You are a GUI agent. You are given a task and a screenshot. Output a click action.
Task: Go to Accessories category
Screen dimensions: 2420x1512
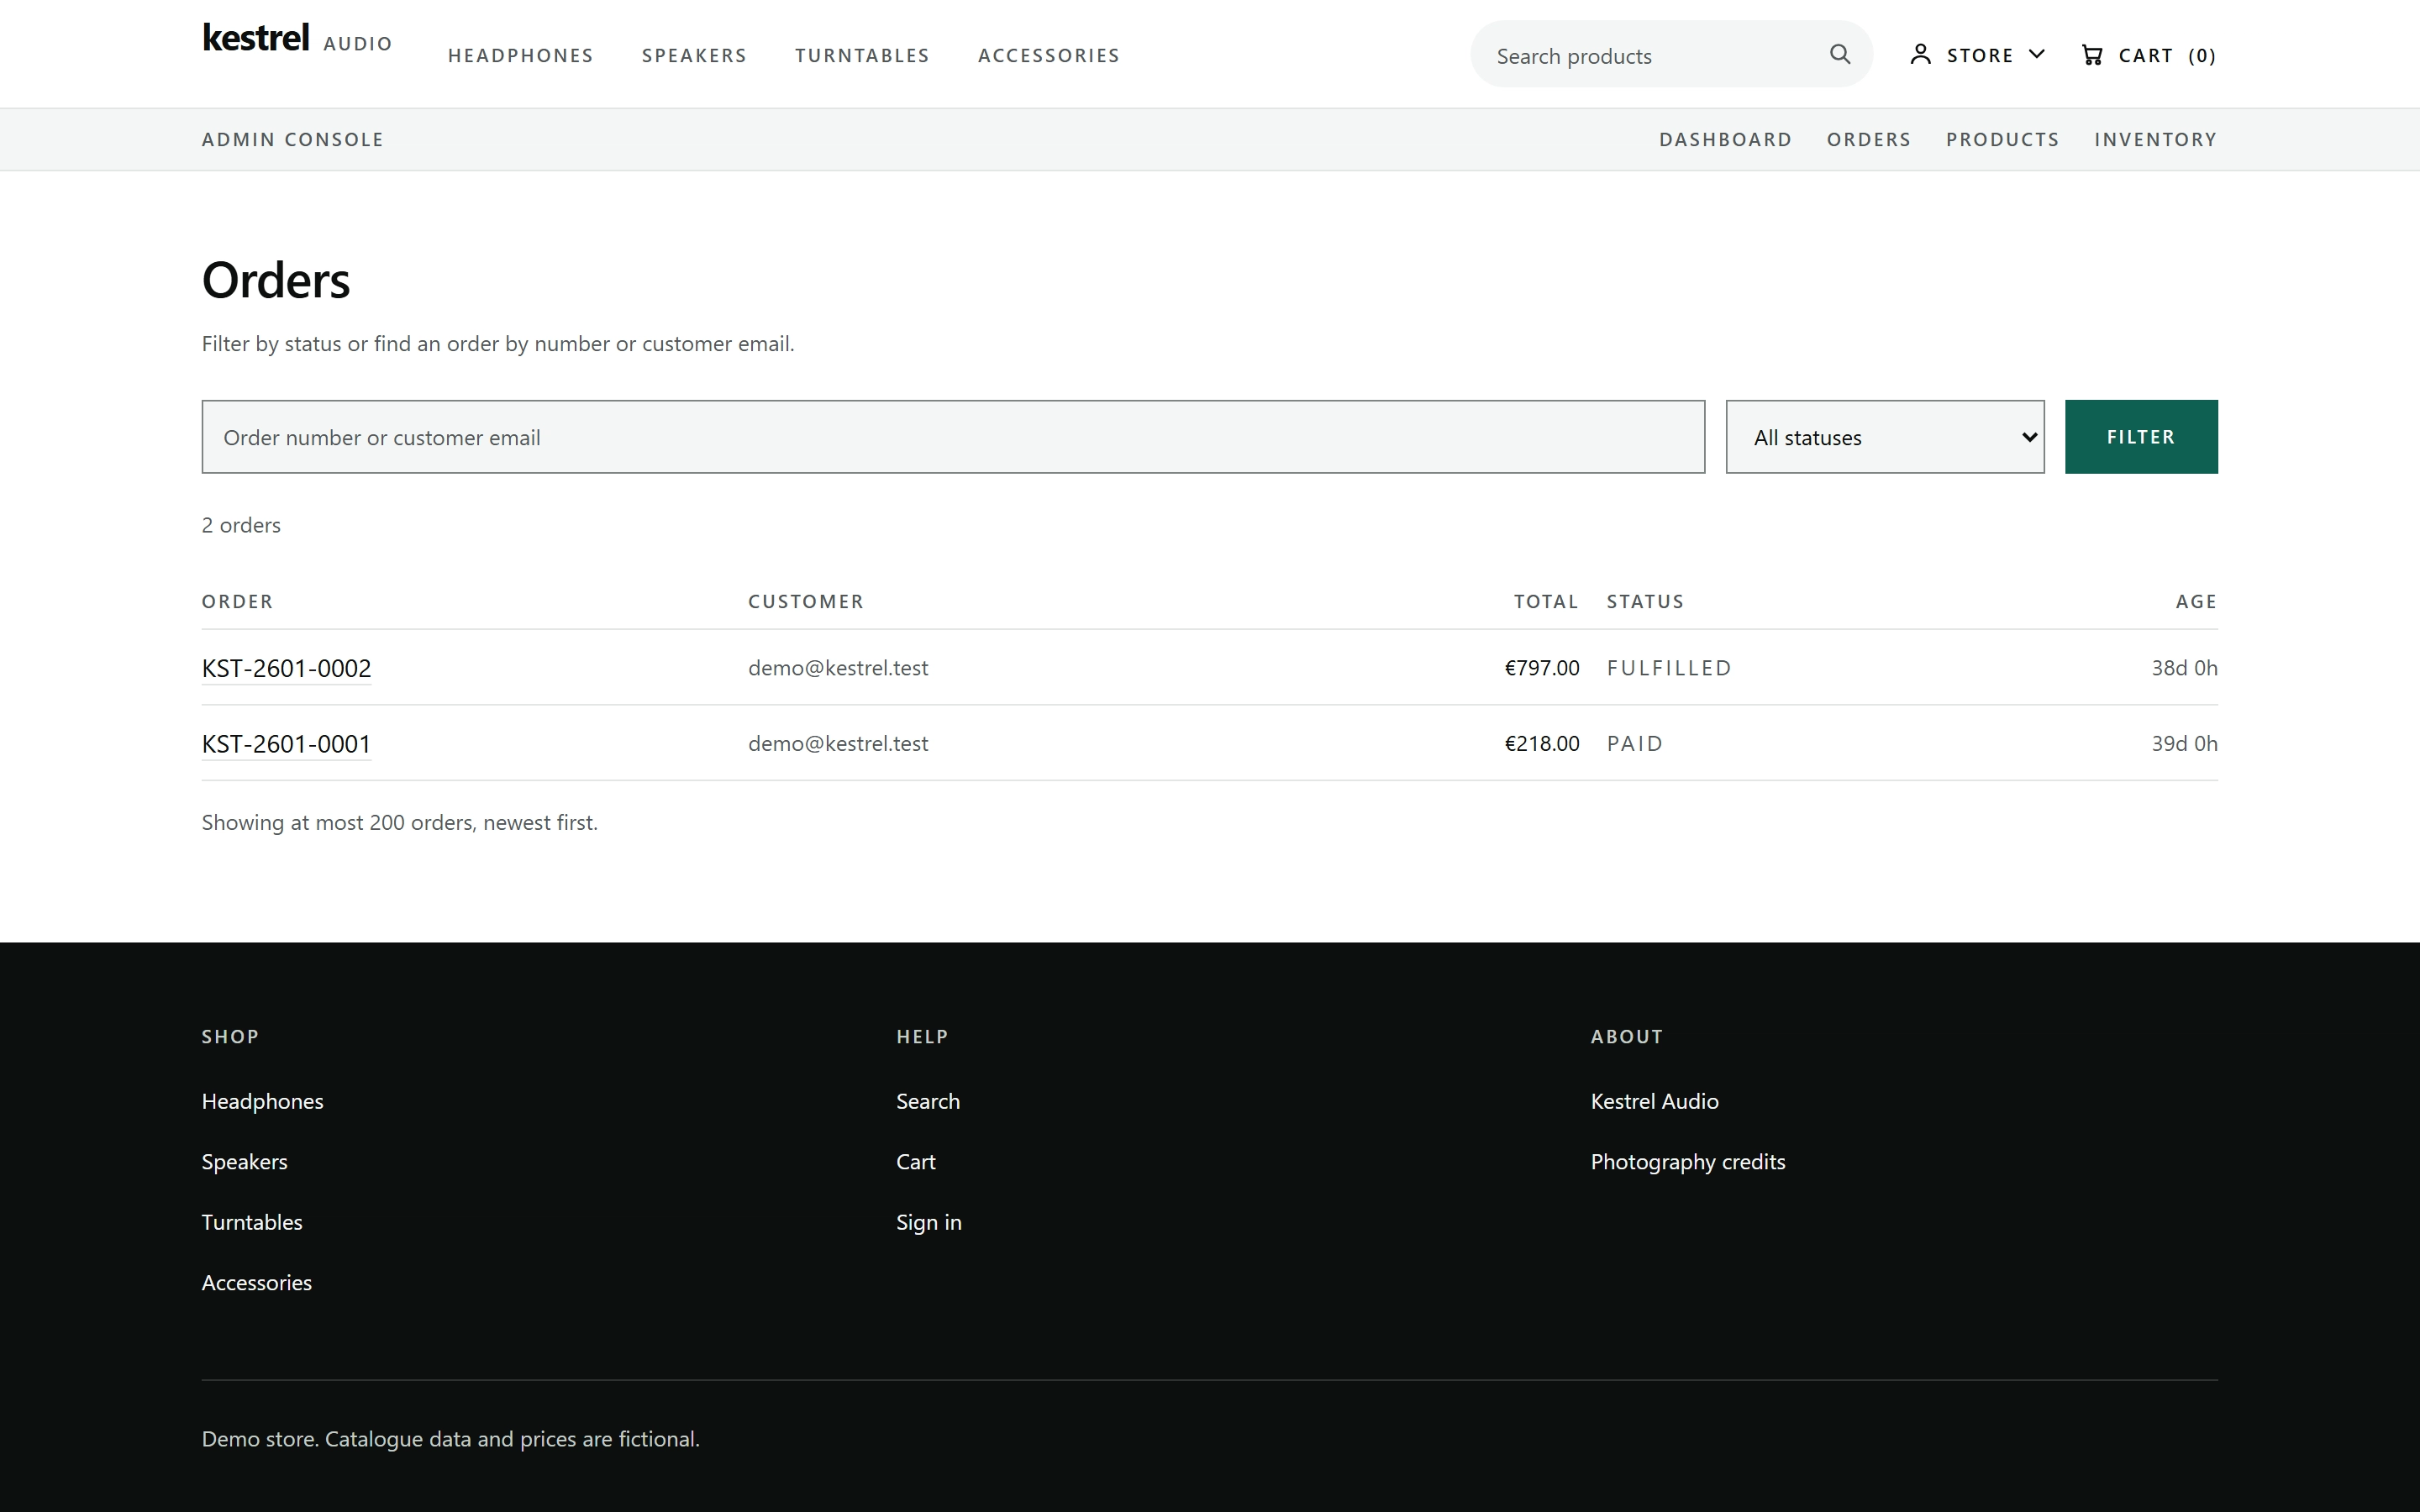tap(1048, 56)
